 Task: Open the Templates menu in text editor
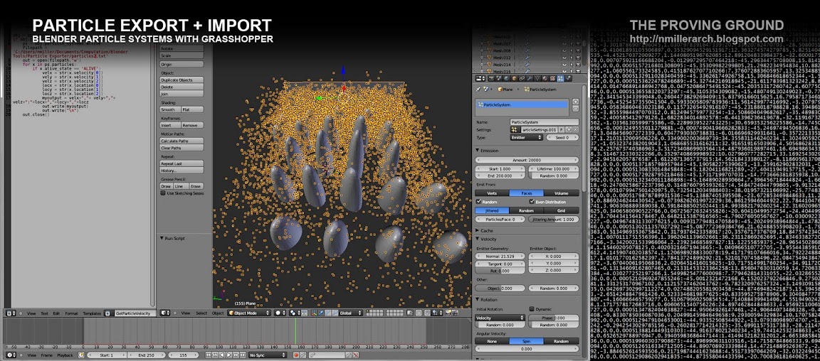click(x=91, y=313)
